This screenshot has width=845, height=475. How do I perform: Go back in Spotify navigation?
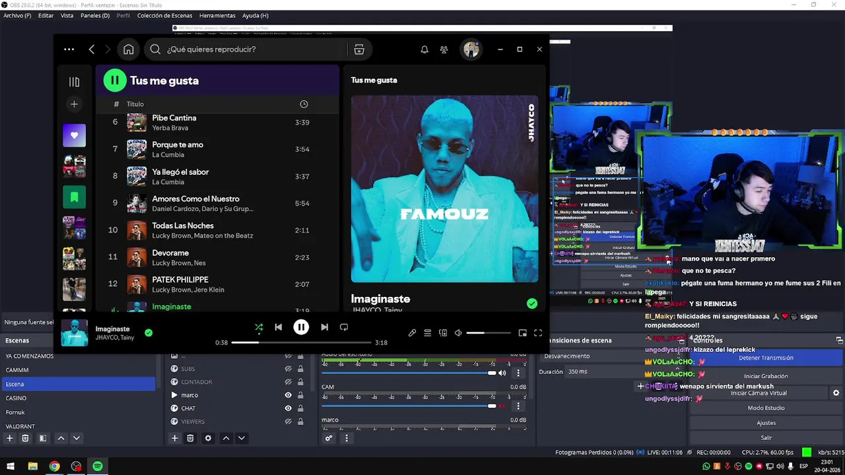[92, 49]
